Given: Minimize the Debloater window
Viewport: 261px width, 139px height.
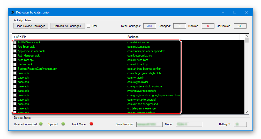Looking at the screenshot, I should coord(223,12).
